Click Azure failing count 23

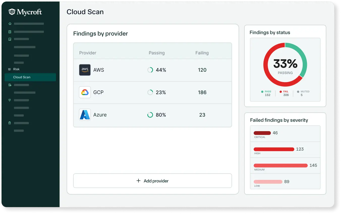point(202,115)
